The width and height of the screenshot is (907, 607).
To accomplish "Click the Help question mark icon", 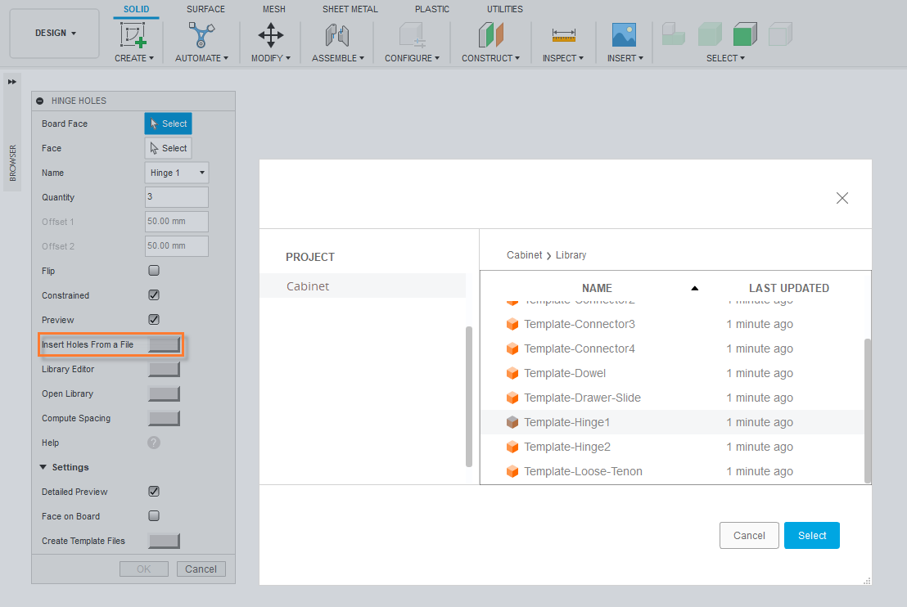I will 154,443.
